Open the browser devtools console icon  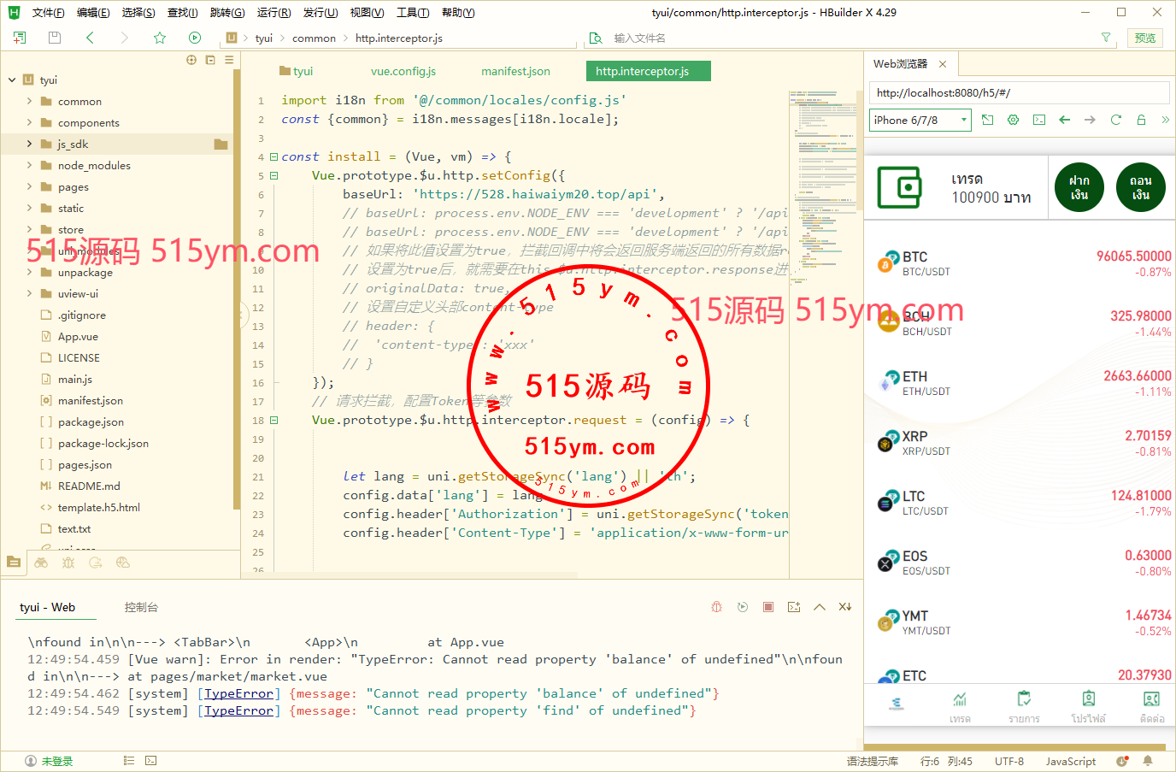click(1038, 120)
